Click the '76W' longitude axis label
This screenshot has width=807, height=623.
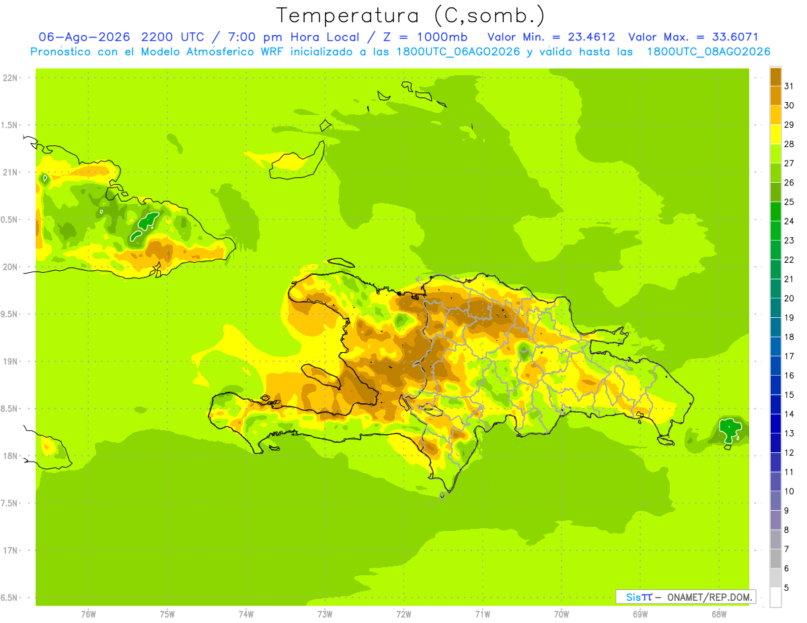(88, 614)
